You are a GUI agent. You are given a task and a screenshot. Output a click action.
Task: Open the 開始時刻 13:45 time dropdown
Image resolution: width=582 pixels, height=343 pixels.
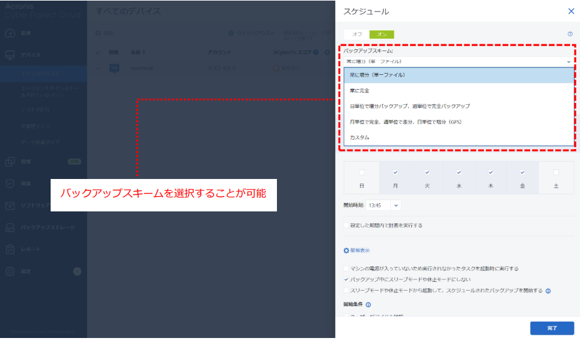pos(396,205)
